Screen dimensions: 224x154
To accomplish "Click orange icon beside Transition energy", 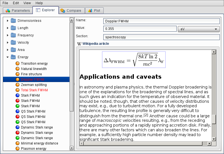I will 17,64.
